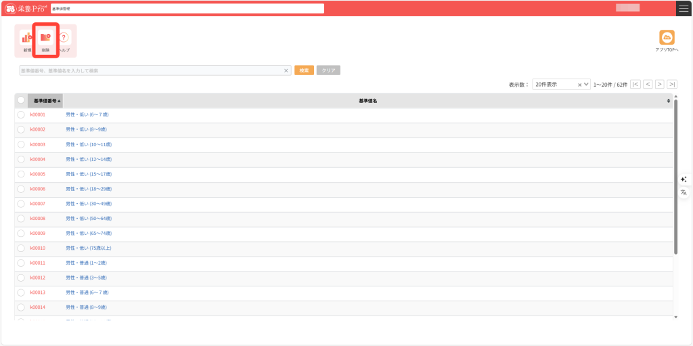
Task: Clear search field with the X icon
Action: [x=286, y=70]
